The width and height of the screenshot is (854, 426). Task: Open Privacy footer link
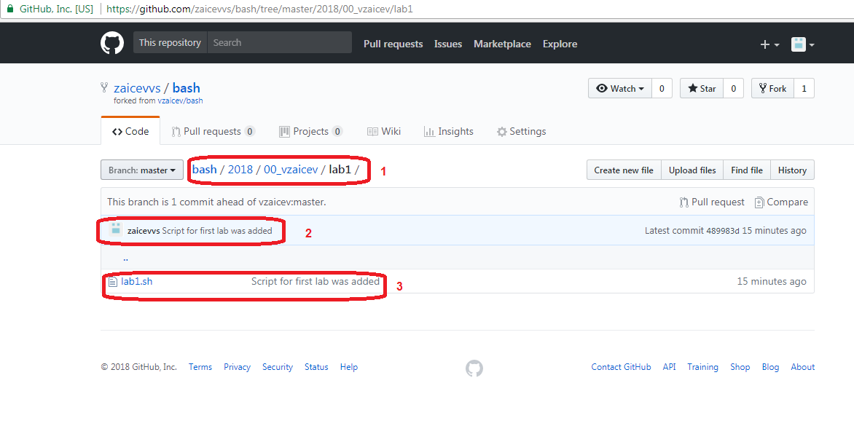237,367
